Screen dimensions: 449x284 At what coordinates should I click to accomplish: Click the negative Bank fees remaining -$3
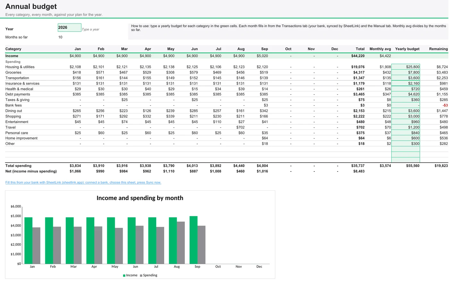click(445, 105)
